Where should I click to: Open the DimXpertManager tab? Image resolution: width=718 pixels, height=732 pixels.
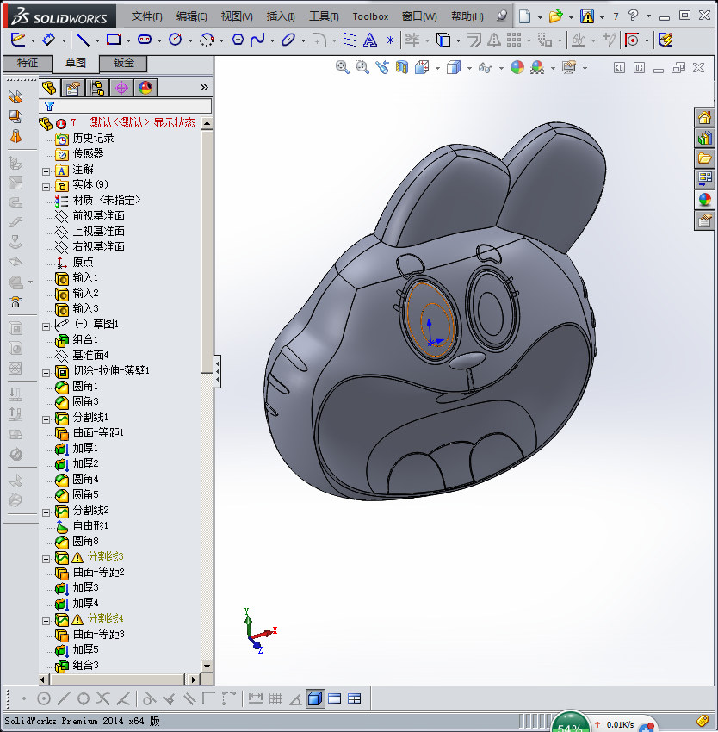121,88
